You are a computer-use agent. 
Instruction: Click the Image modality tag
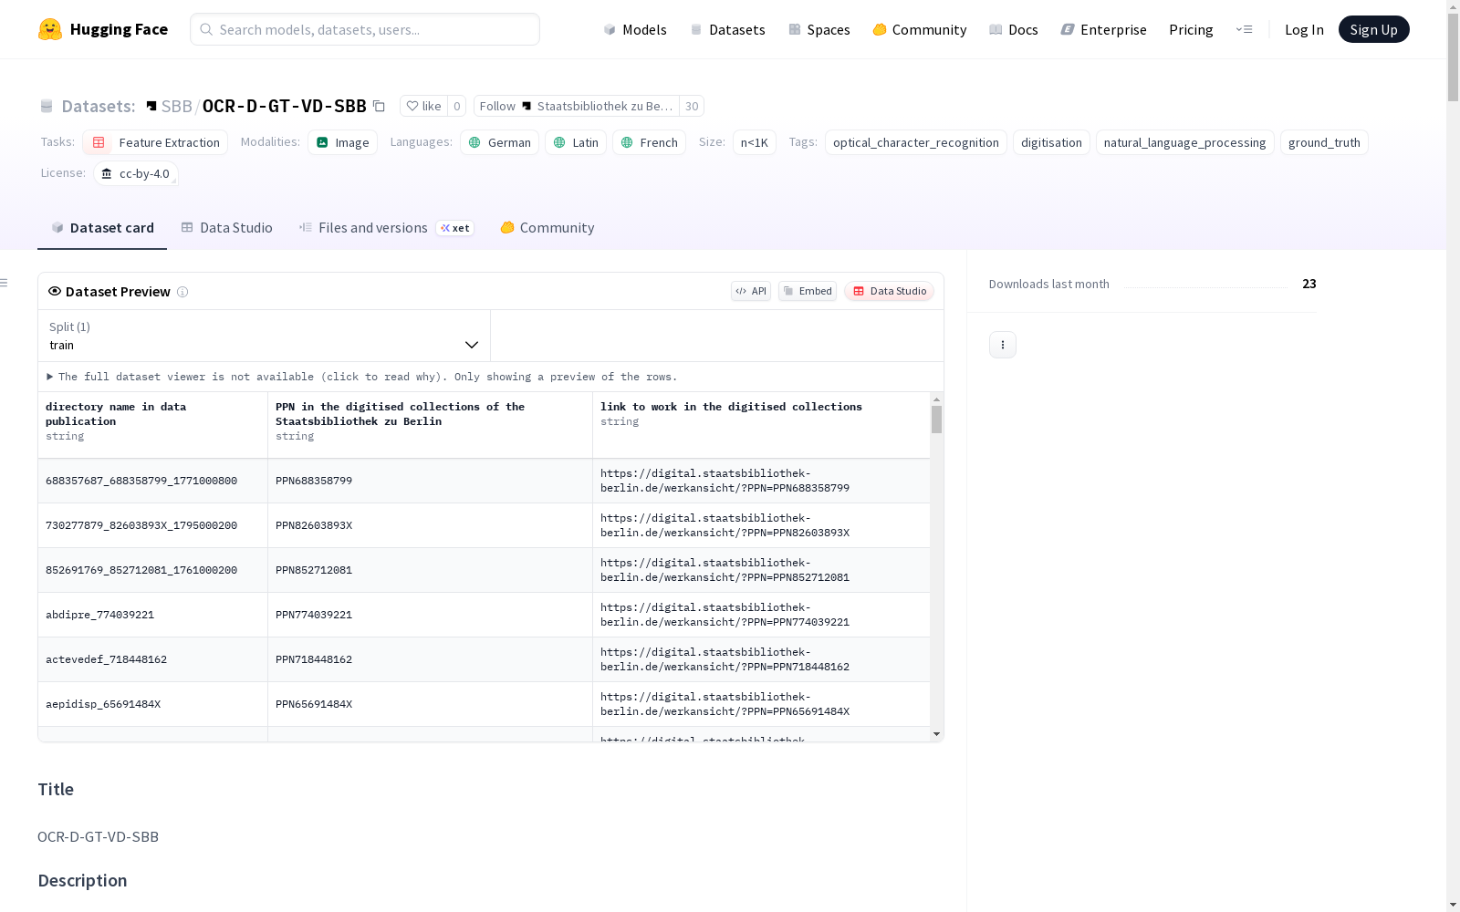click(343, 142)
